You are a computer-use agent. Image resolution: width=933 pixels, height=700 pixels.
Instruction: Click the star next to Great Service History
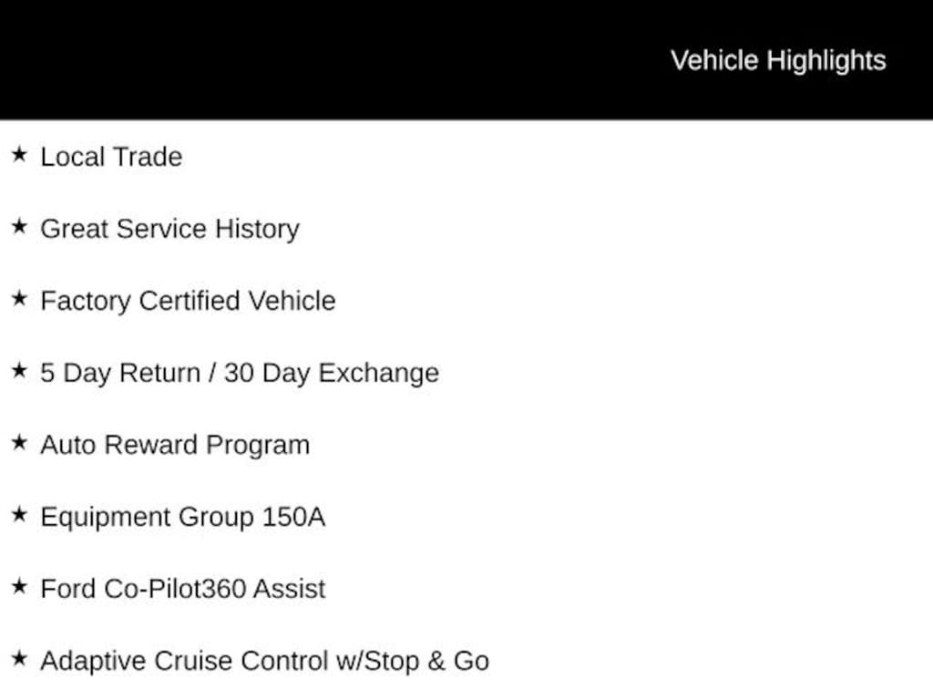tap(19, 227)
